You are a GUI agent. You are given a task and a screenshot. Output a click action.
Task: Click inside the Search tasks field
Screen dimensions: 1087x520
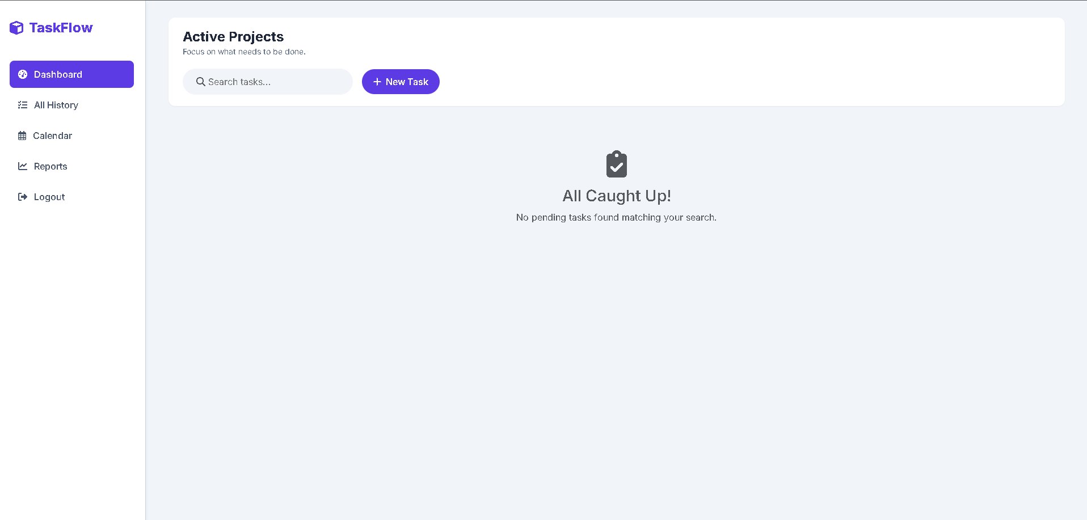pyautogui.click(x=267, y=82)
